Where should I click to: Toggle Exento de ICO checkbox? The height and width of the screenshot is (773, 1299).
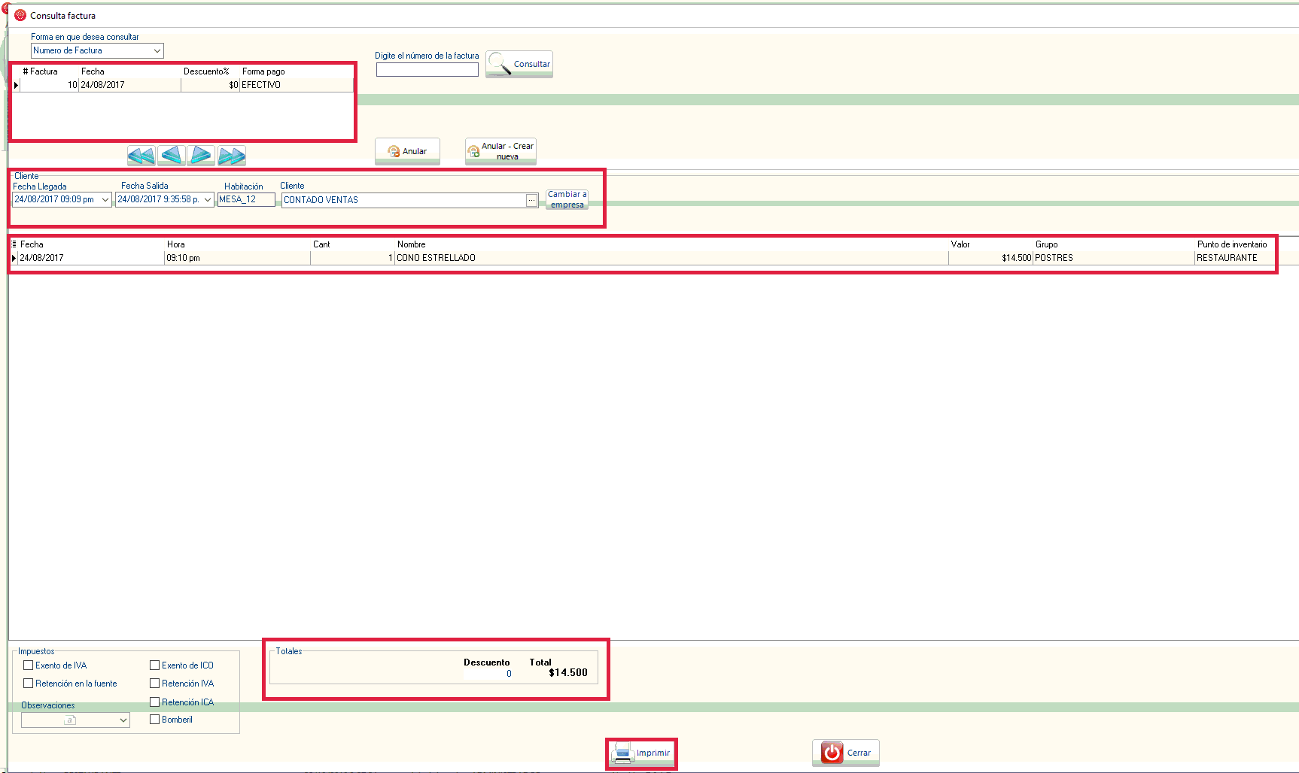pos(155,665)
